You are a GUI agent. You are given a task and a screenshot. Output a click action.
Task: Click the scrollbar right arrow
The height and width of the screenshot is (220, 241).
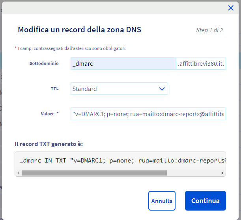(222, 173)
